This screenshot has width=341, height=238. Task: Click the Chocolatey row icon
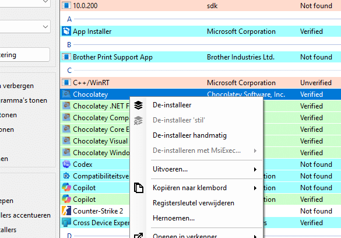click(66, 94)
